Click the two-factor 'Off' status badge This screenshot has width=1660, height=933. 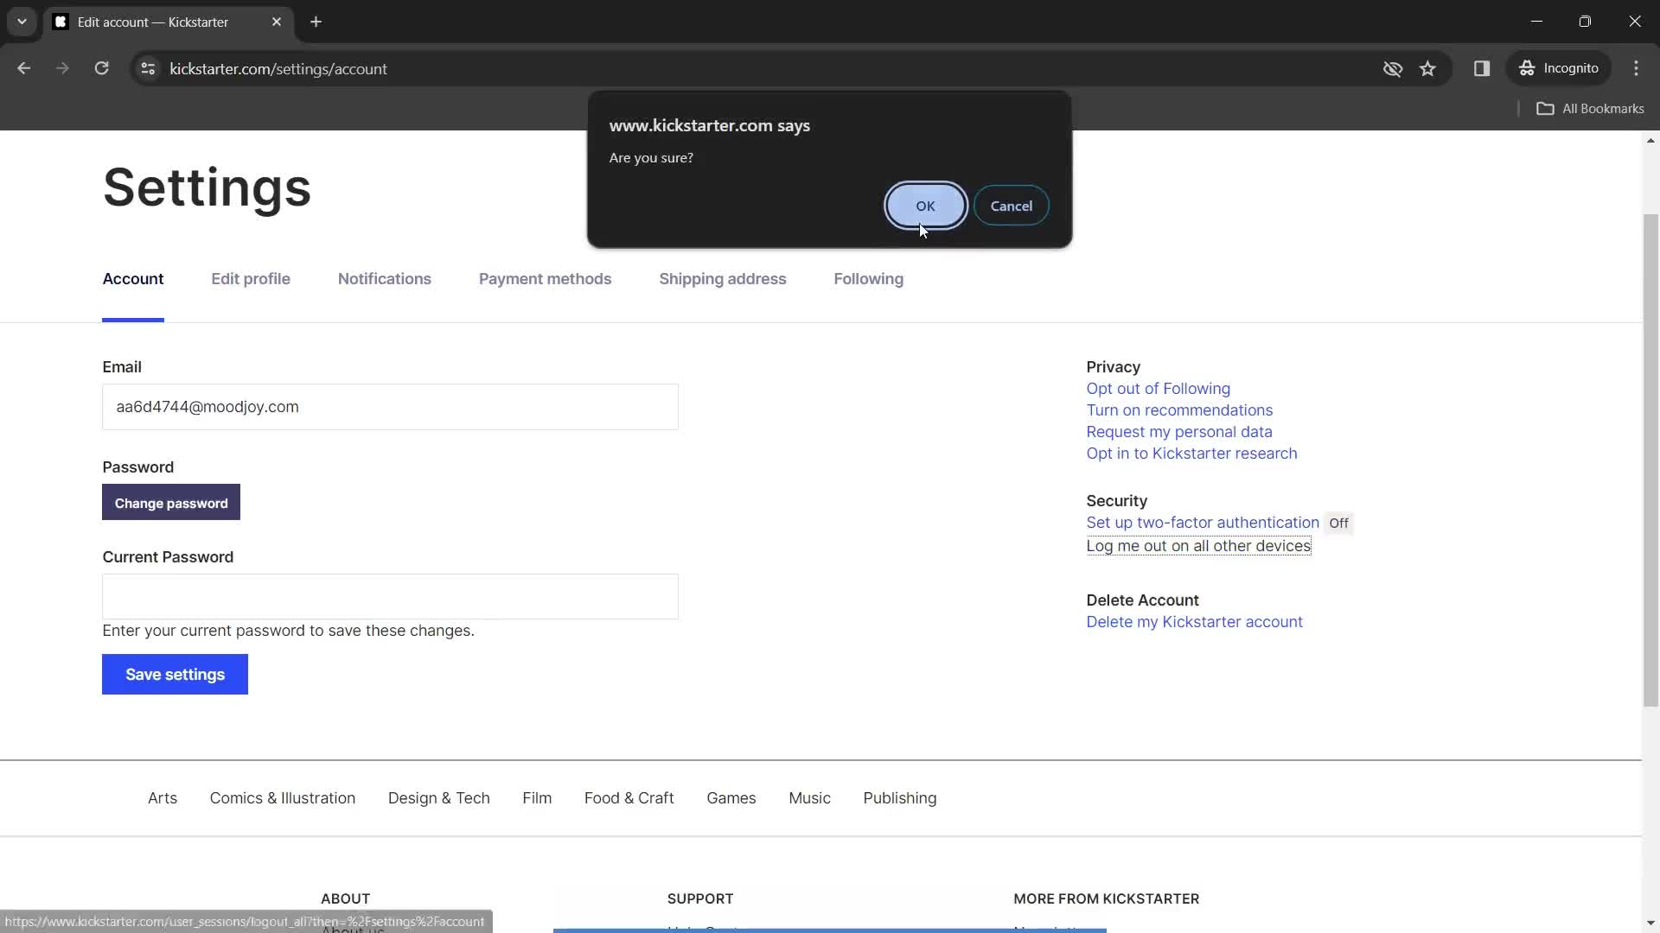coord(1338,524)
